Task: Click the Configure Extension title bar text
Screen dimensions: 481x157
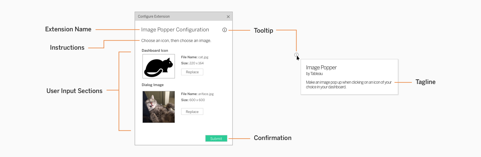Action: coord(154,16)
